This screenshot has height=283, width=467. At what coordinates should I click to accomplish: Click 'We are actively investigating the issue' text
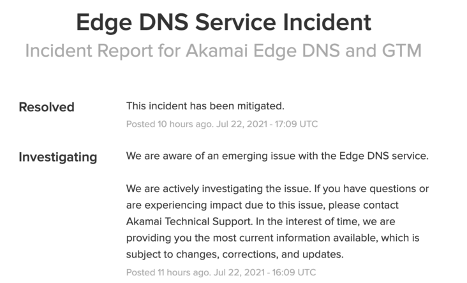click(219, 189)
